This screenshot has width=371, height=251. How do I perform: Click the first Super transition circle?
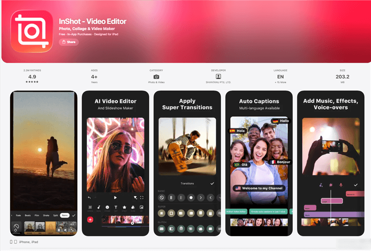[x=161, y=213]
